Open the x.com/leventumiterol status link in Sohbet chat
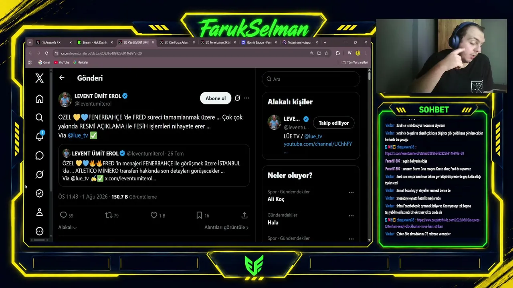The height and width of the screenshot is (288, 513). point(424,153)
